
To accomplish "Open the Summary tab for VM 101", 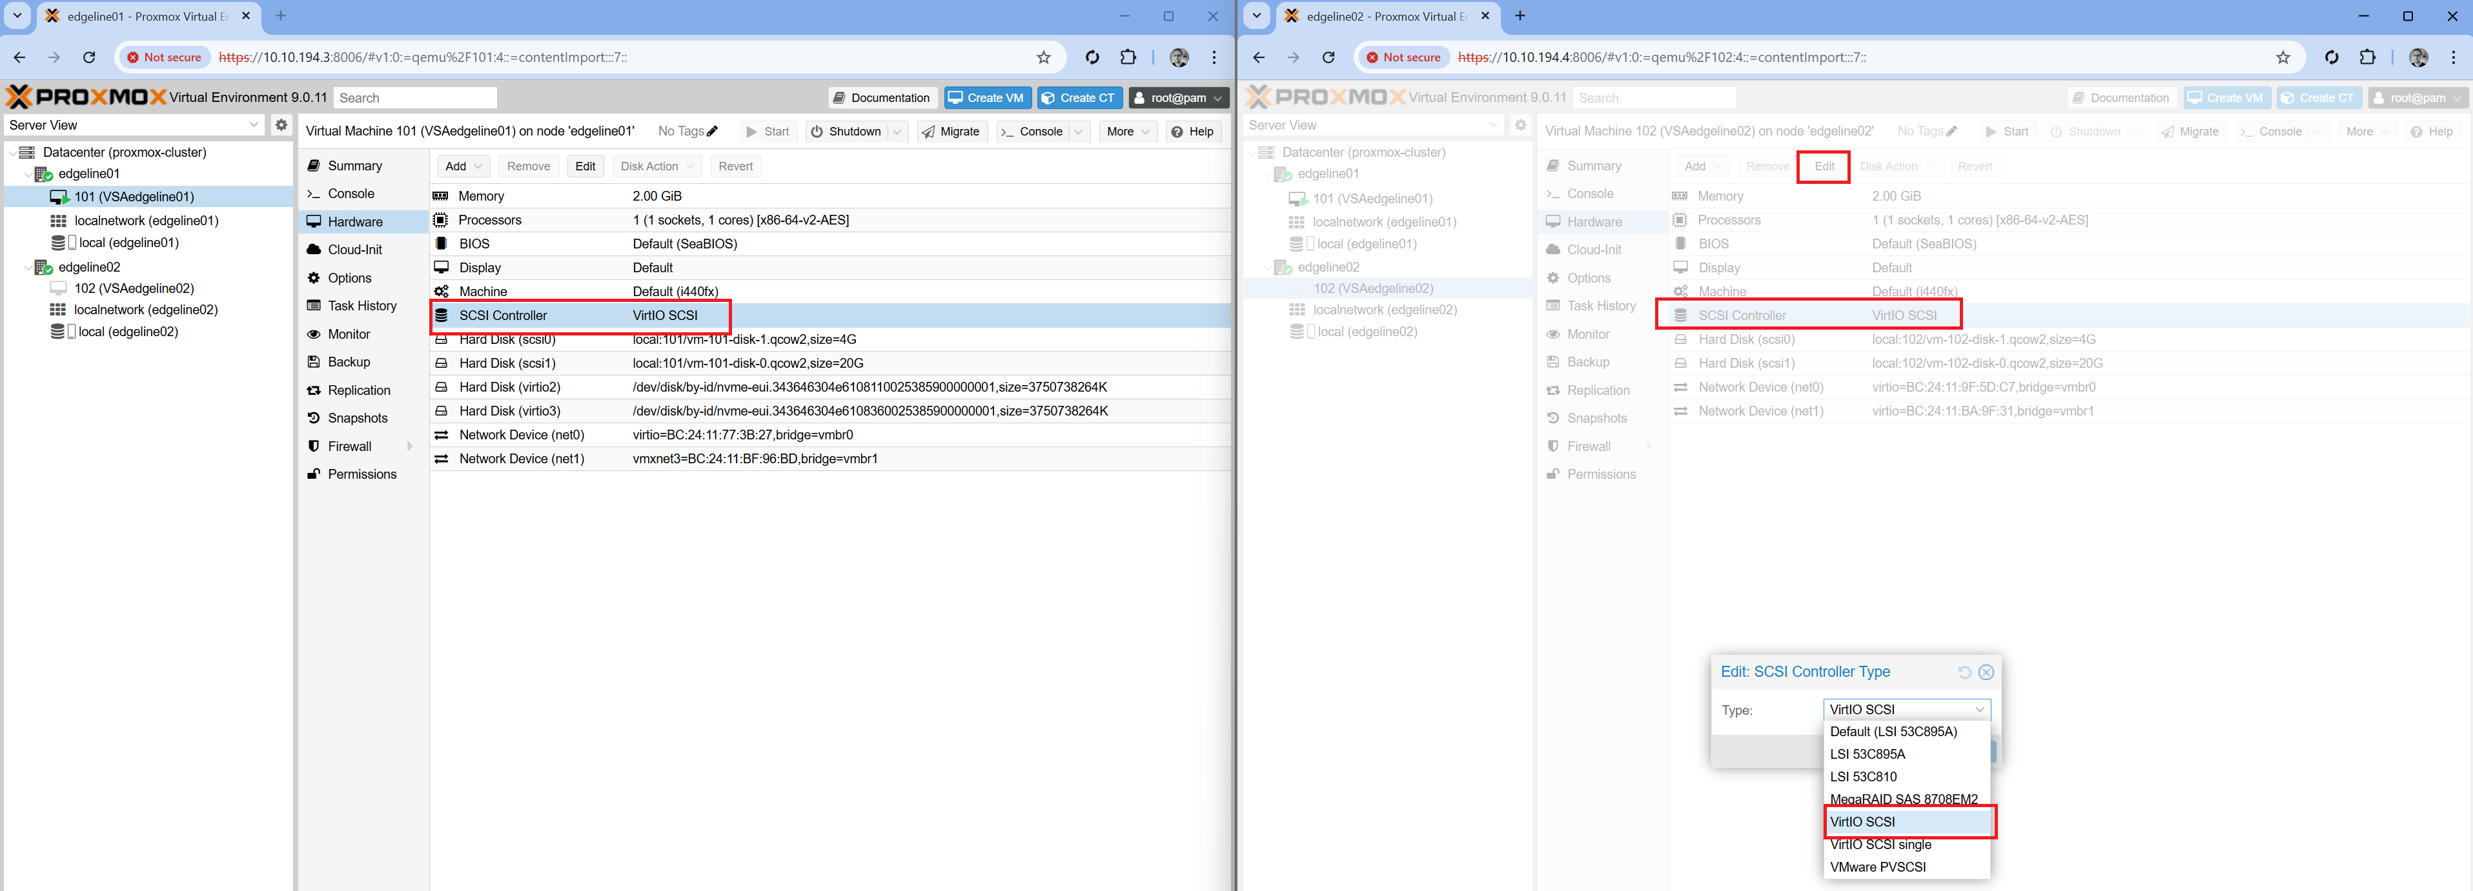I will [354, 166].
